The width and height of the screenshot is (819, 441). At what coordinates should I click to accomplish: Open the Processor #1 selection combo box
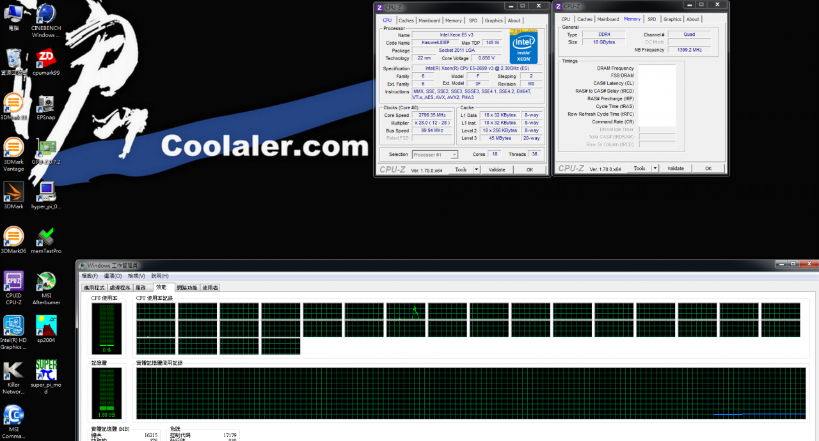point(435,155)
